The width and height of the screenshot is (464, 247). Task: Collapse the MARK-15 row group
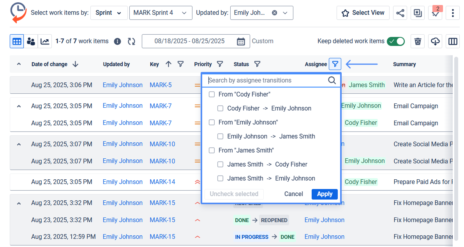pyautogui.click(x=18, y=203)
